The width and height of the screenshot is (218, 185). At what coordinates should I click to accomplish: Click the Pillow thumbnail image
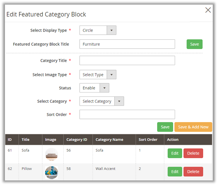(x=51, y=172)
